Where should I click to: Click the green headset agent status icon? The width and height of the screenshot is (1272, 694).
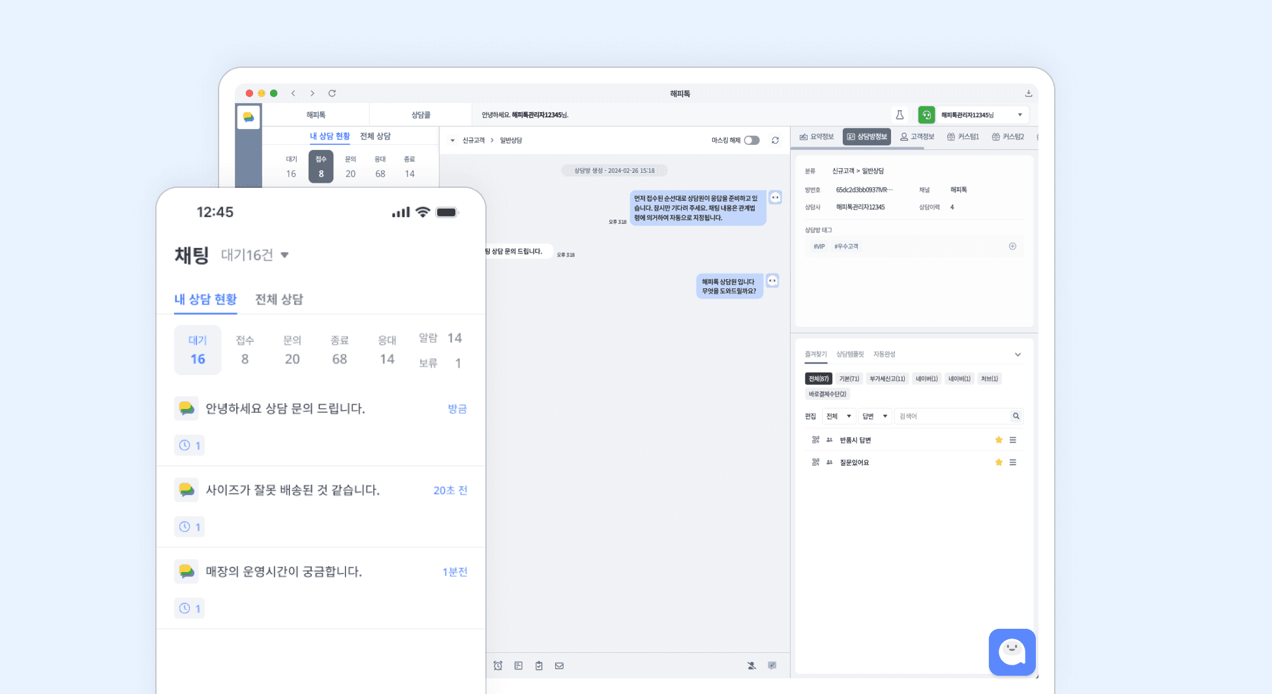926,115
